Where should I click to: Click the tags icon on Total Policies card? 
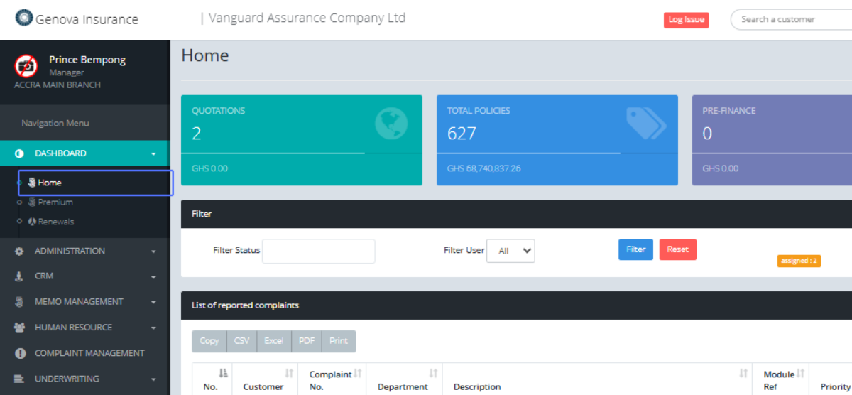[646, 124]
